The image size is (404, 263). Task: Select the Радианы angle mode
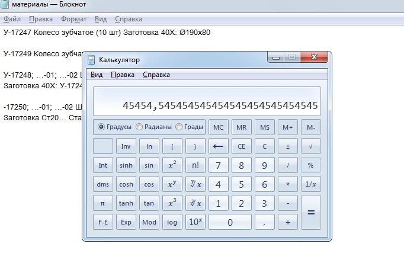[x=140, y=127]
